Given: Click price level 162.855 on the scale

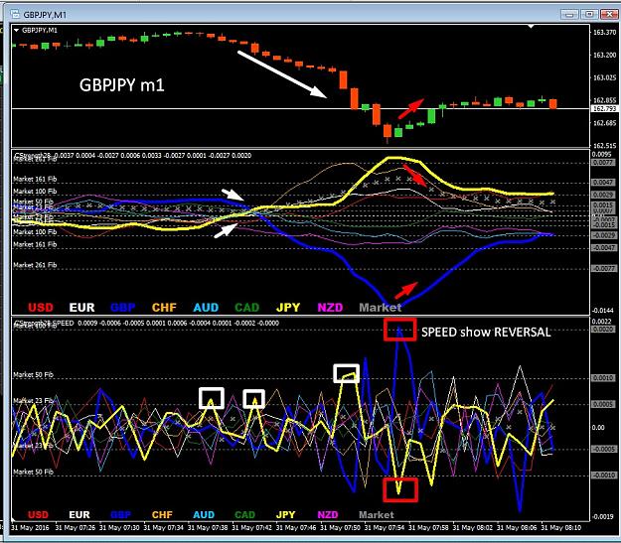Looking at the screenshot, I should click(x=604, y=100).
